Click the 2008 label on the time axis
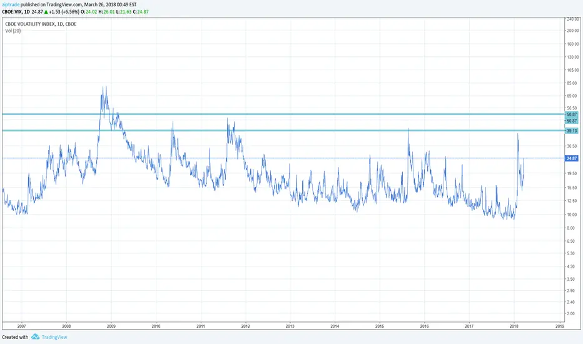Image resolution: width=583 pixels, height=344 pixels. [x=66, y=326]
